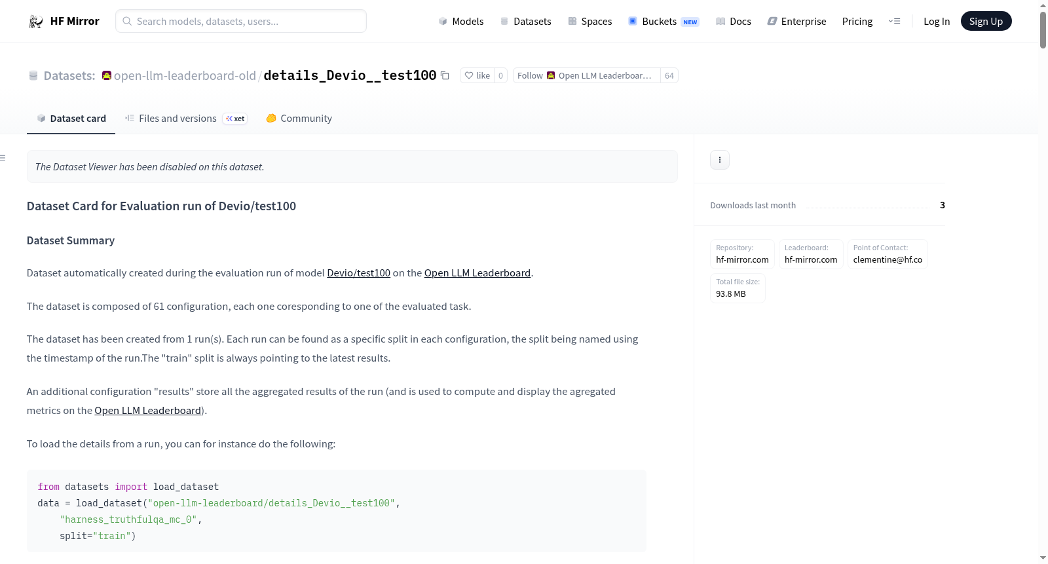Click the xet badge
Viewport: 1048px width, 564px height.
[235, 119]
